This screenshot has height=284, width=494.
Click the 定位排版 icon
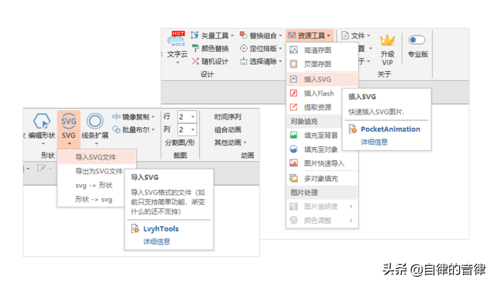[x=243, y=48]
